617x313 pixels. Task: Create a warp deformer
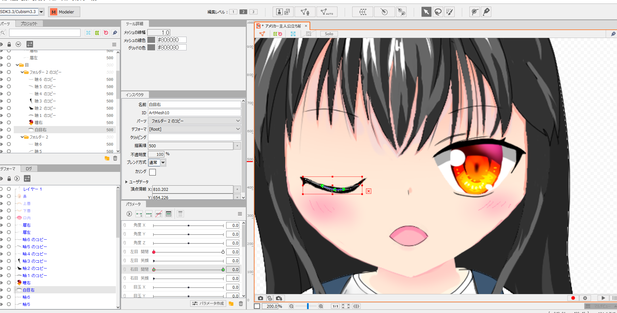(363, 12)
